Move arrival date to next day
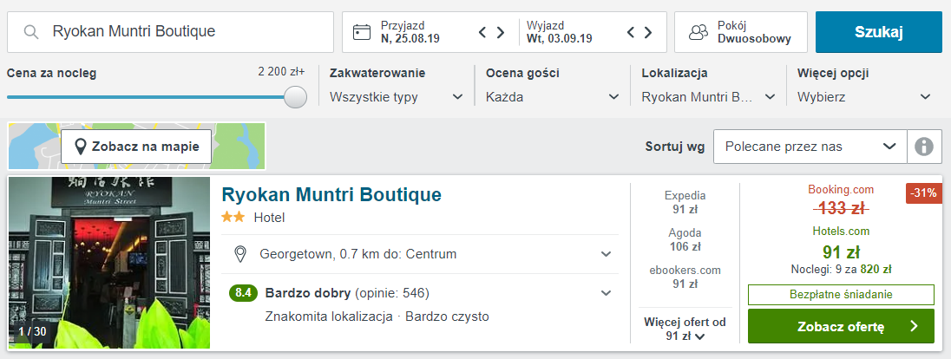The height and width of the screenshot is (359, 951). point(501,32)
